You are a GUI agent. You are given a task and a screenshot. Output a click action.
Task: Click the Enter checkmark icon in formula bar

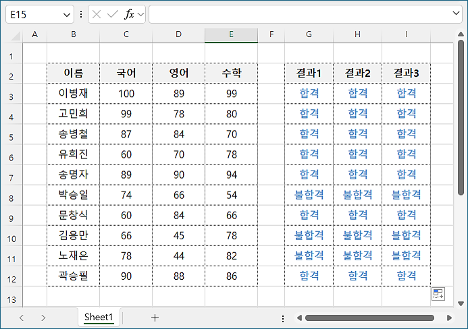(112, 14)
